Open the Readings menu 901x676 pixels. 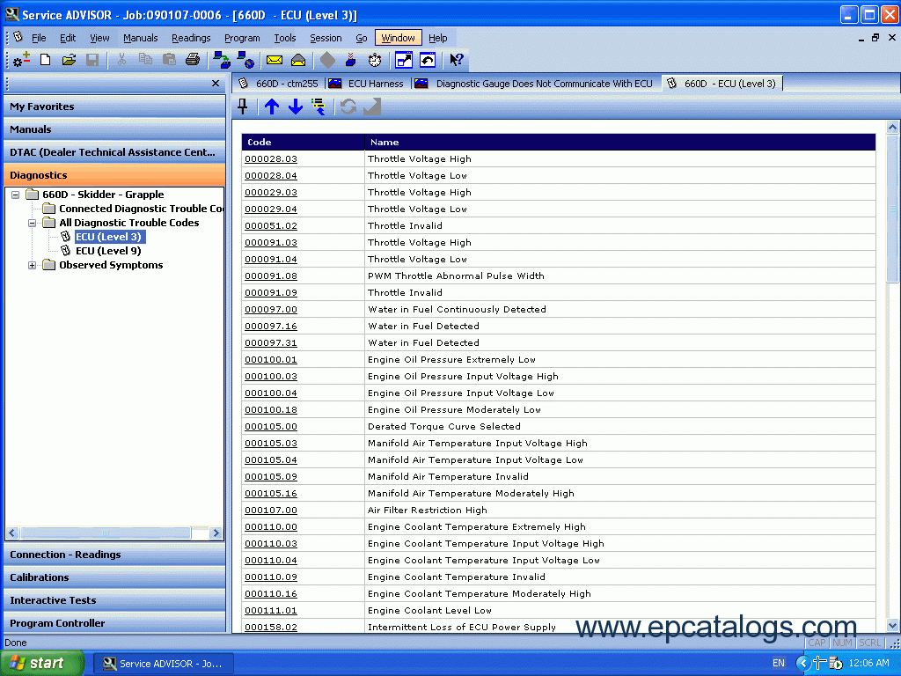191,38
